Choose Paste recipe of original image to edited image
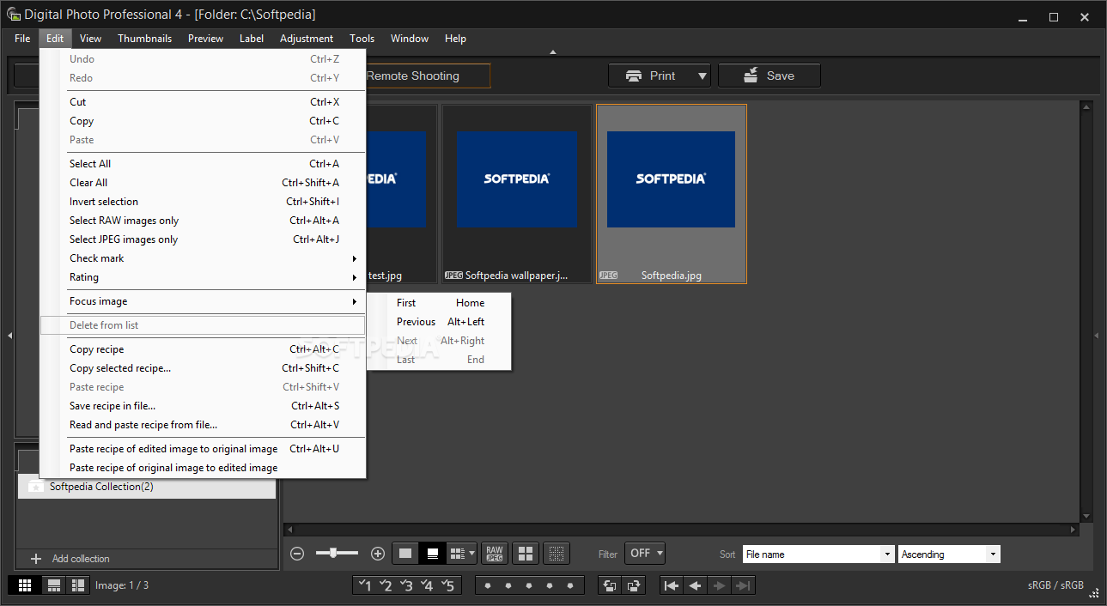Viewport: 1107px width, 606px height. click(x=203, y=468)
